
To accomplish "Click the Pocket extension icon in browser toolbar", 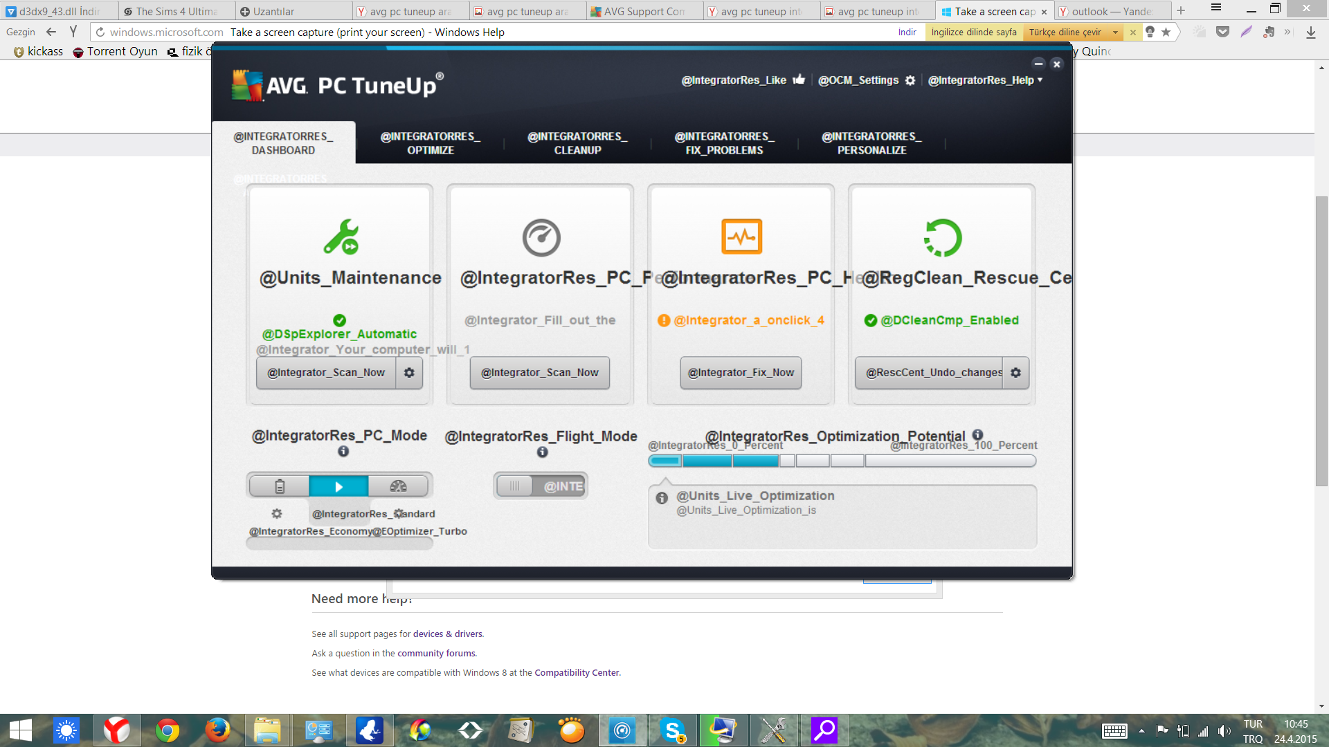I will click(x=1223, y=32).
